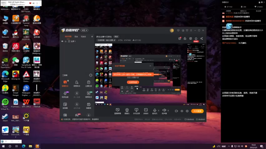Viewport: 266px width, 149px height.
Task: Open the feedback message icon in title bar
Action: point(178,30)
